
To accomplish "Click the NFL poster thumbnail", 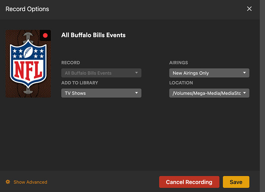I will tap(28, 64).
